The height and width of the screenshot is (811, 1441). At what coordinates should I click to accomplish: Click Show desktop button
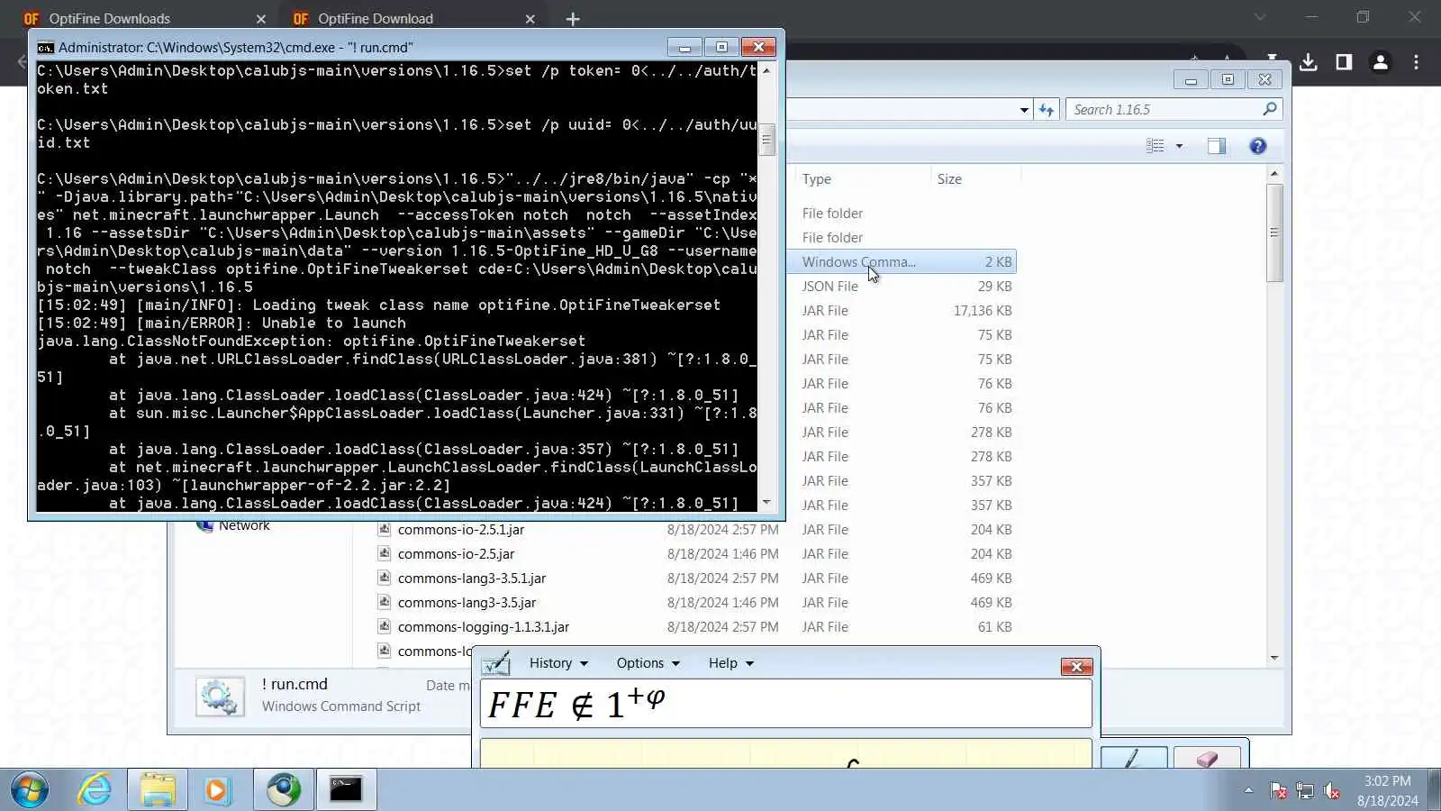1434,790
